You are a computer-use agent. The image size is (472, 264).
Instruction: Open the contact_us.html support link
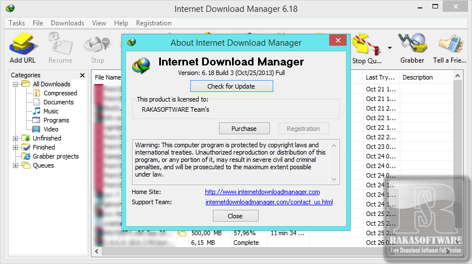269,202
